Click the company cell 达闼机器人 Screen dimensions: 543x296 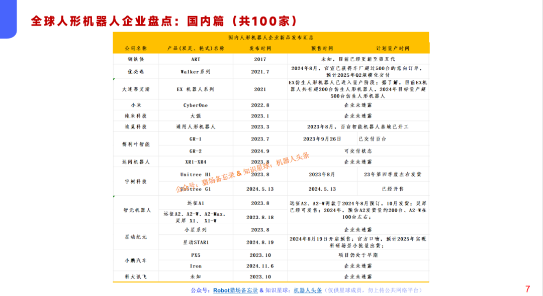[x=136, y=162]
